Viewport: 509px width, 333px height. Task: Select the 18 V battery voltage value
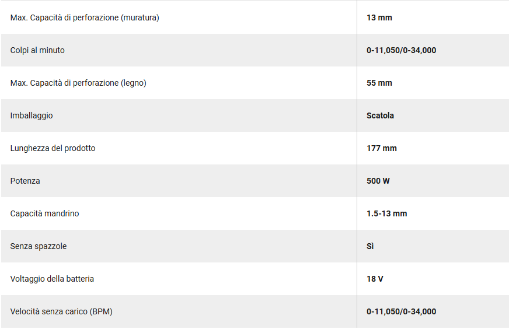point(375,279)
